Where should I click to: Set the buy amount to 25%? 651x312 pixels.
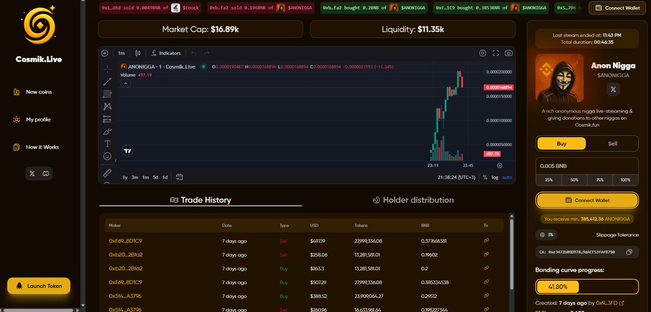pyautogui.click(x=548, y=180)
